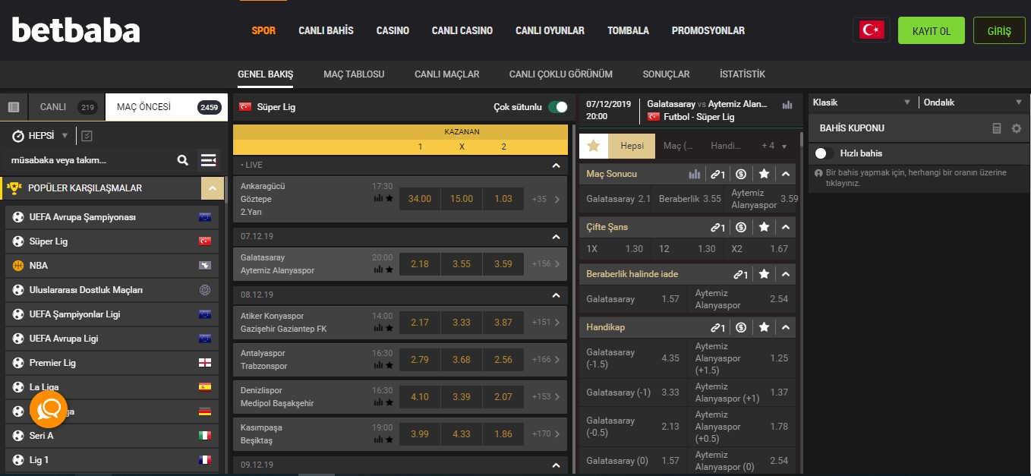The image size is (1031, 476).
Task: Collapse the 08.12.19 date group
Action: (x=556, y=295)
